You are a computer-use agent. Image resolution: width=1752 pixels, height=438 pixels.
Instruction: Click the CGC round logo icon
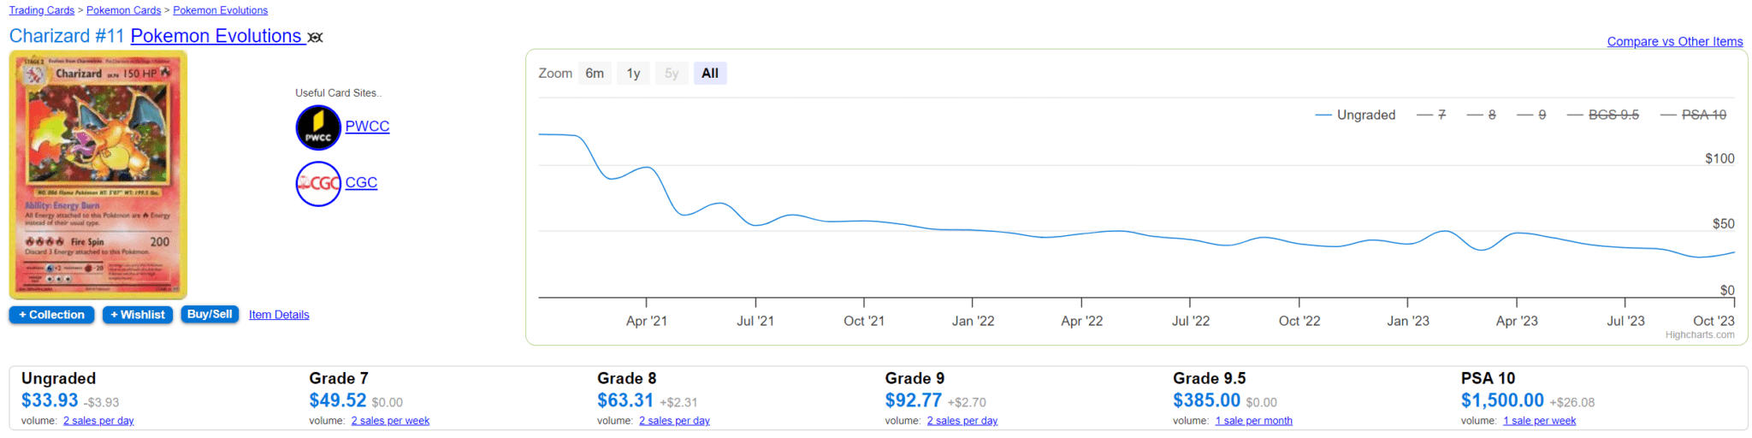[x=318, y=183]
